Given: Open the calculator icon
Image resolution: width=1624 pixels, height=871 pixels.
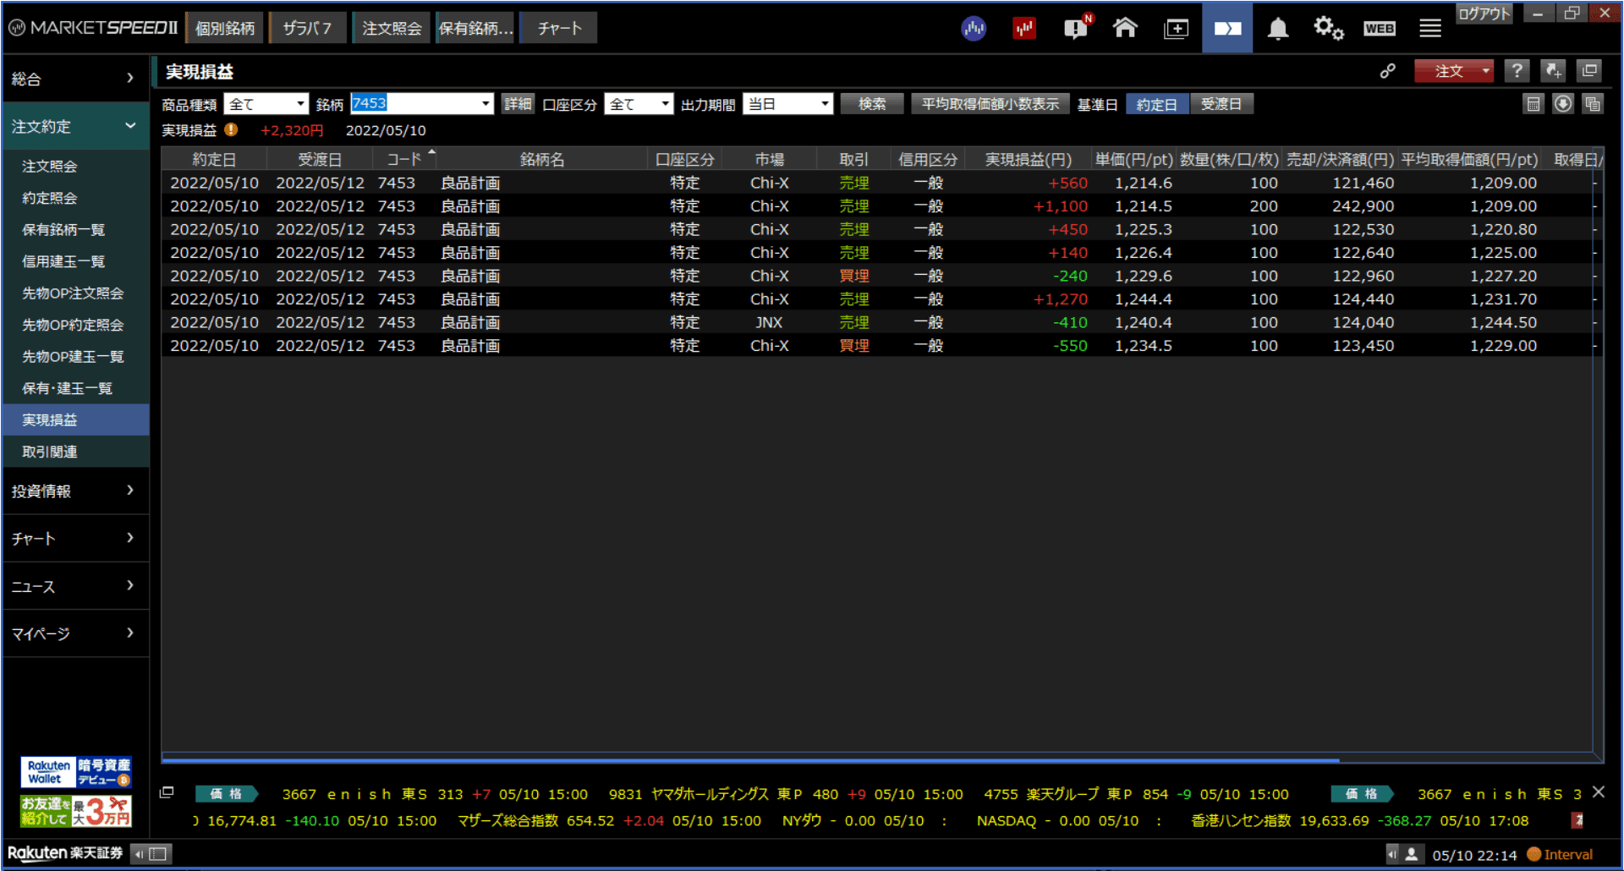Looking at the screenshot, I should 1533,104.
